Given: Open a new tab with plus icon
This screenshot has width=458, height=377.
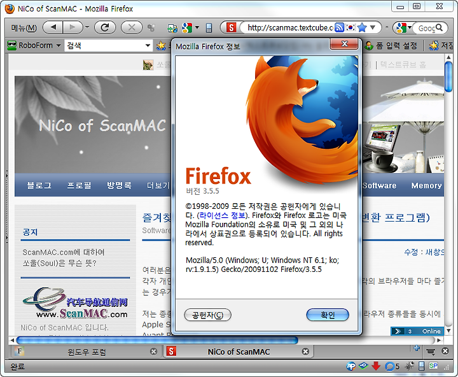Looking at the screenshot, I should pyautogui.click(x=417, y=348).
